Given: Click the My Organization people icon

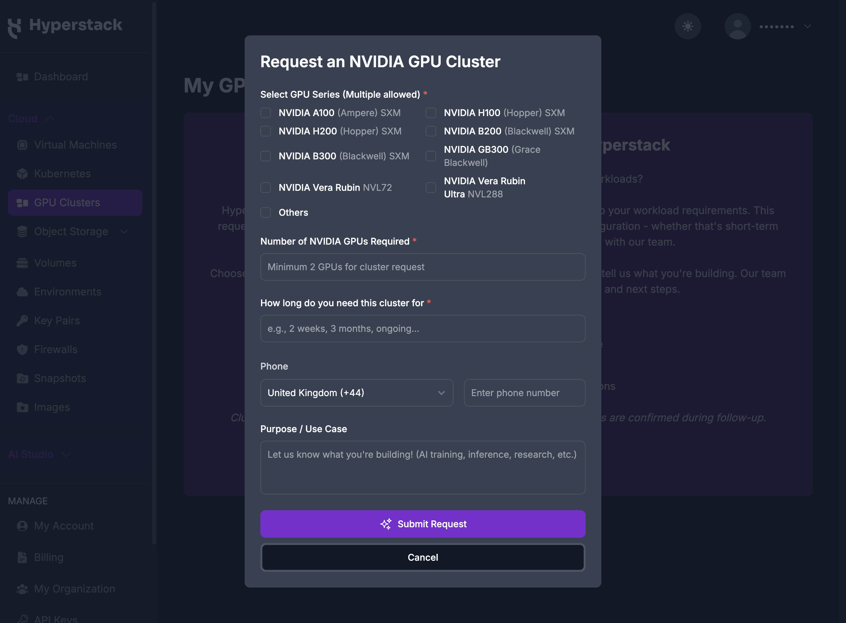Looking at the screenshot, I should [22, 589].
